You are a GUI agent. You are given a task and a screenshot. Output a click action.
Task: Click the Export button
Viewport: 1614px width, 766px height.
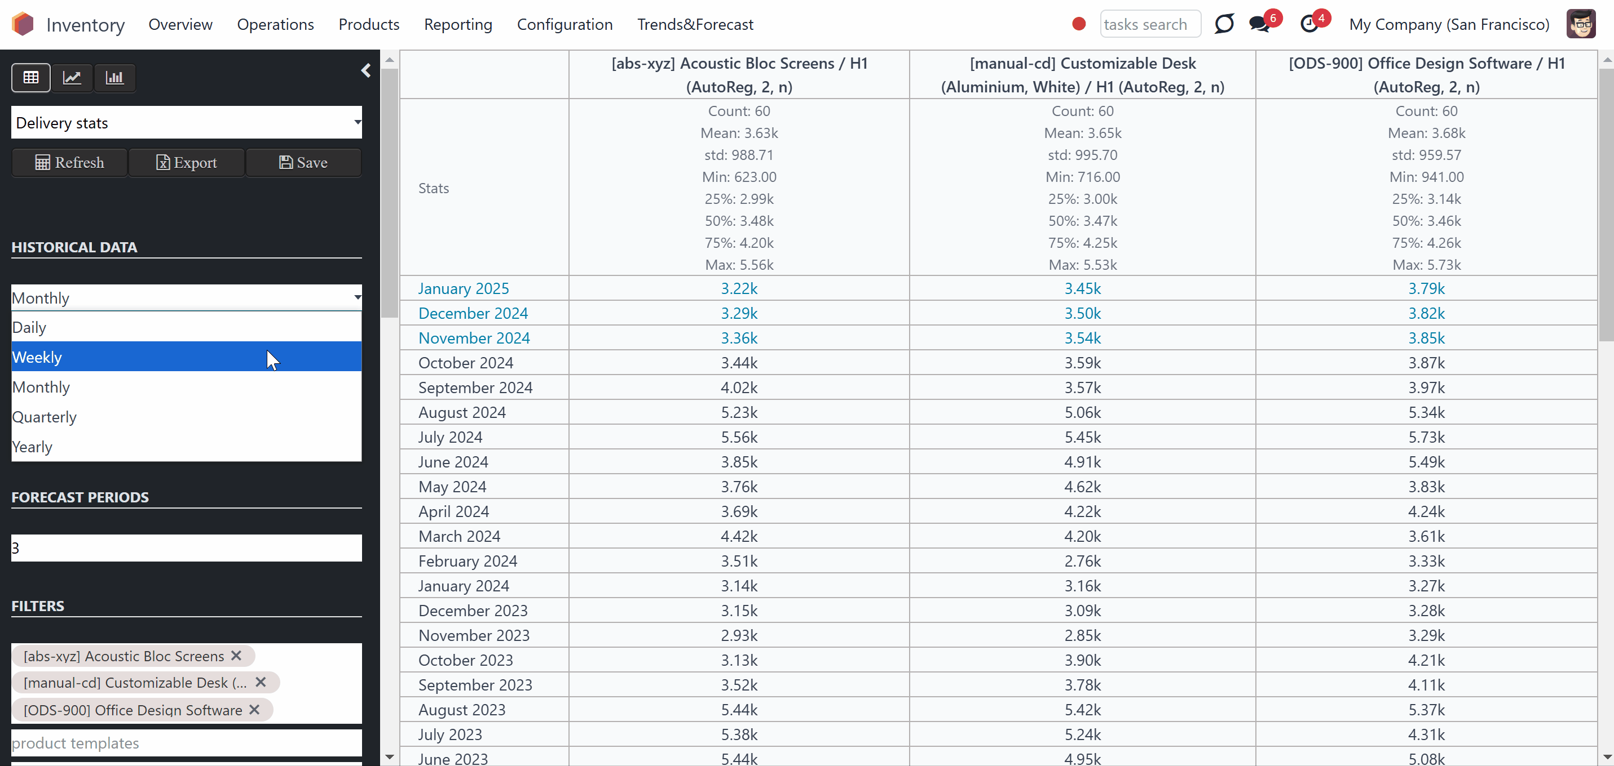point(187,163)
